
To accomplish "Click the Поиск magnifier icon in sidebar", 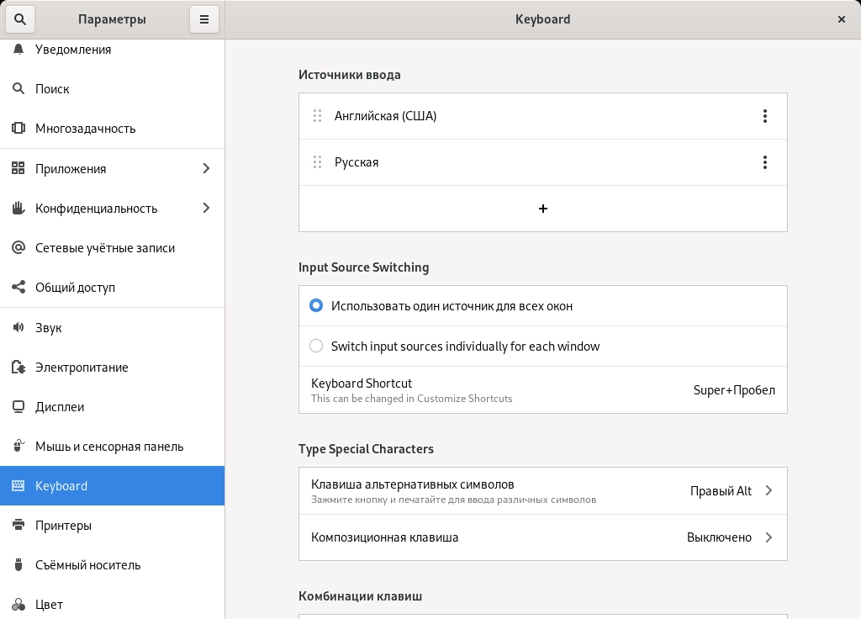I will pyautogui.click(x=18, y=88).
